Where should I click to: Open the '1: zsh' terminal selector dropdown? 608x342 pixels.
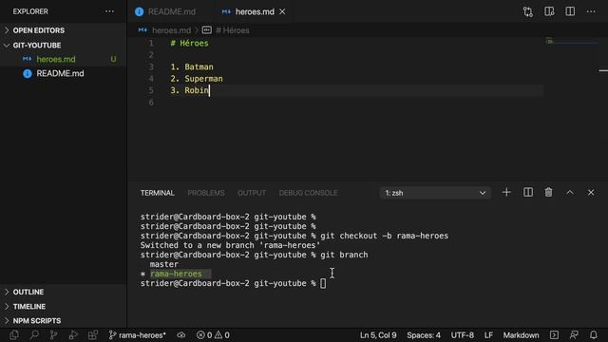point(435,193)
